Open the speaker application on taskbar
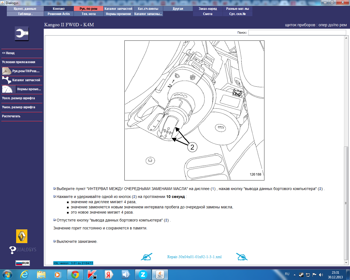 (x=126, y=275)
